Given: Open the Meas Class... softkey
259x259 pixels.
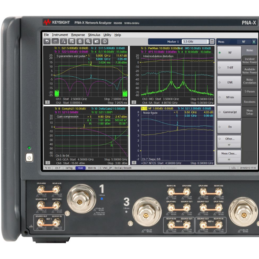Looking at the screenshot, I should pyautogui.click(x=229, y=156).
